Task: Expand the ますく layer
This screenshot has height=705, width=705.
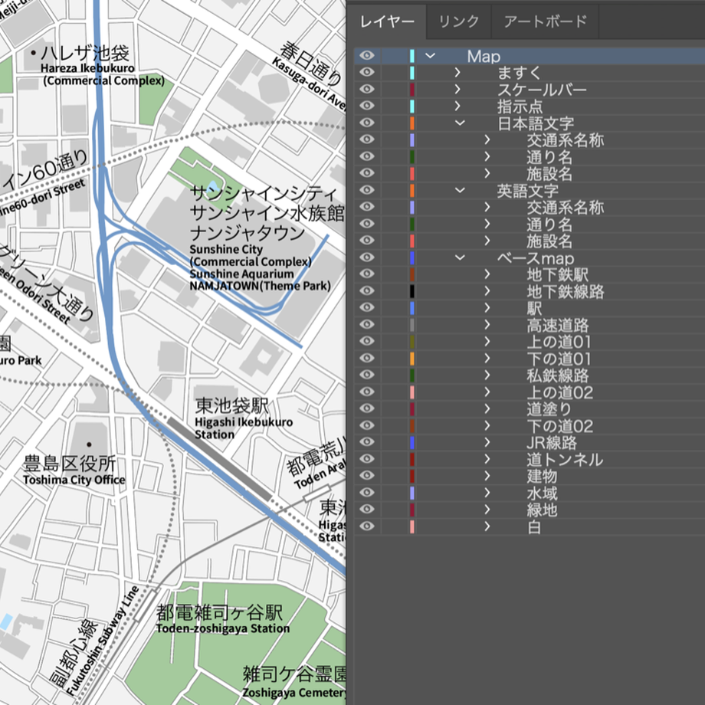Action: pos(457,72)
